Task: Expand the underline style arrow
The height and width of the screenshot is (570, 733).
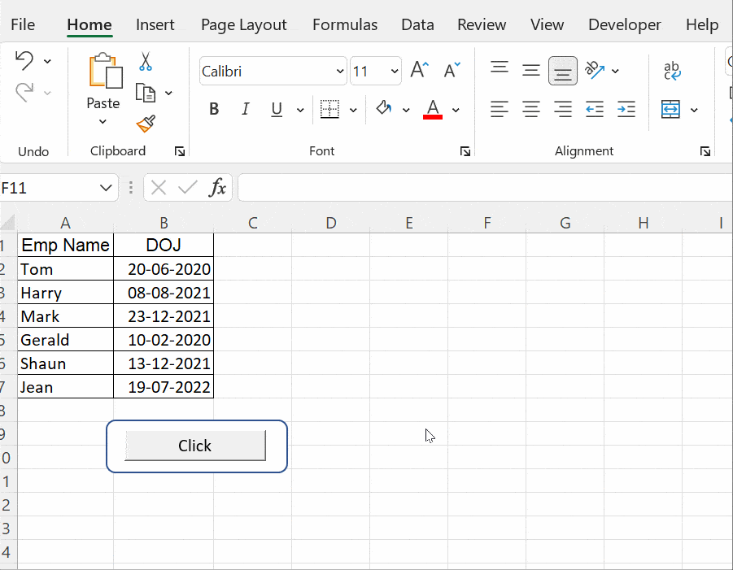Action: click(300, 111)
